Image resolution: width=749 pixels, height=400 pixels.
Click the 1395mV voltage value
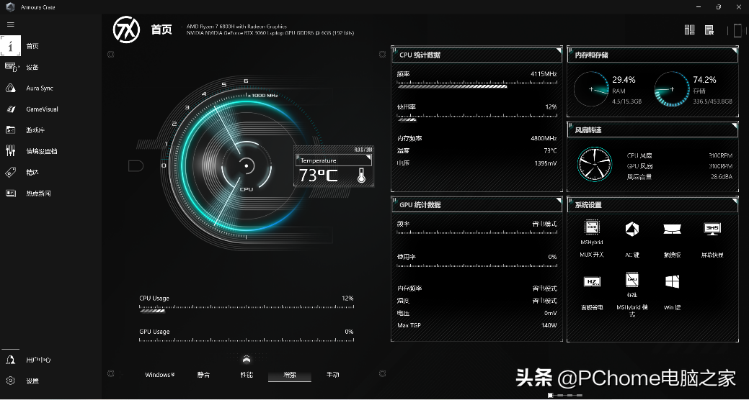(546, 163)
